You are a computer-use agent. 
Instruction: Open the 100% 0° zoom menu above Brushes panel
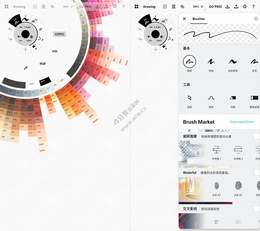click(198, 7)
